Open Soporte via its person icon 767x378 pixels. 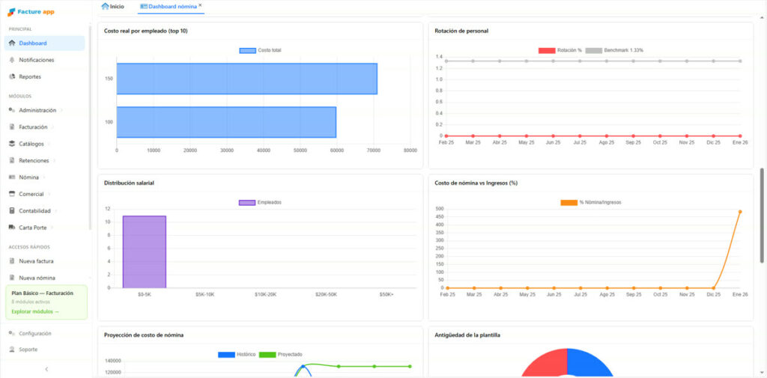point(12,350)
